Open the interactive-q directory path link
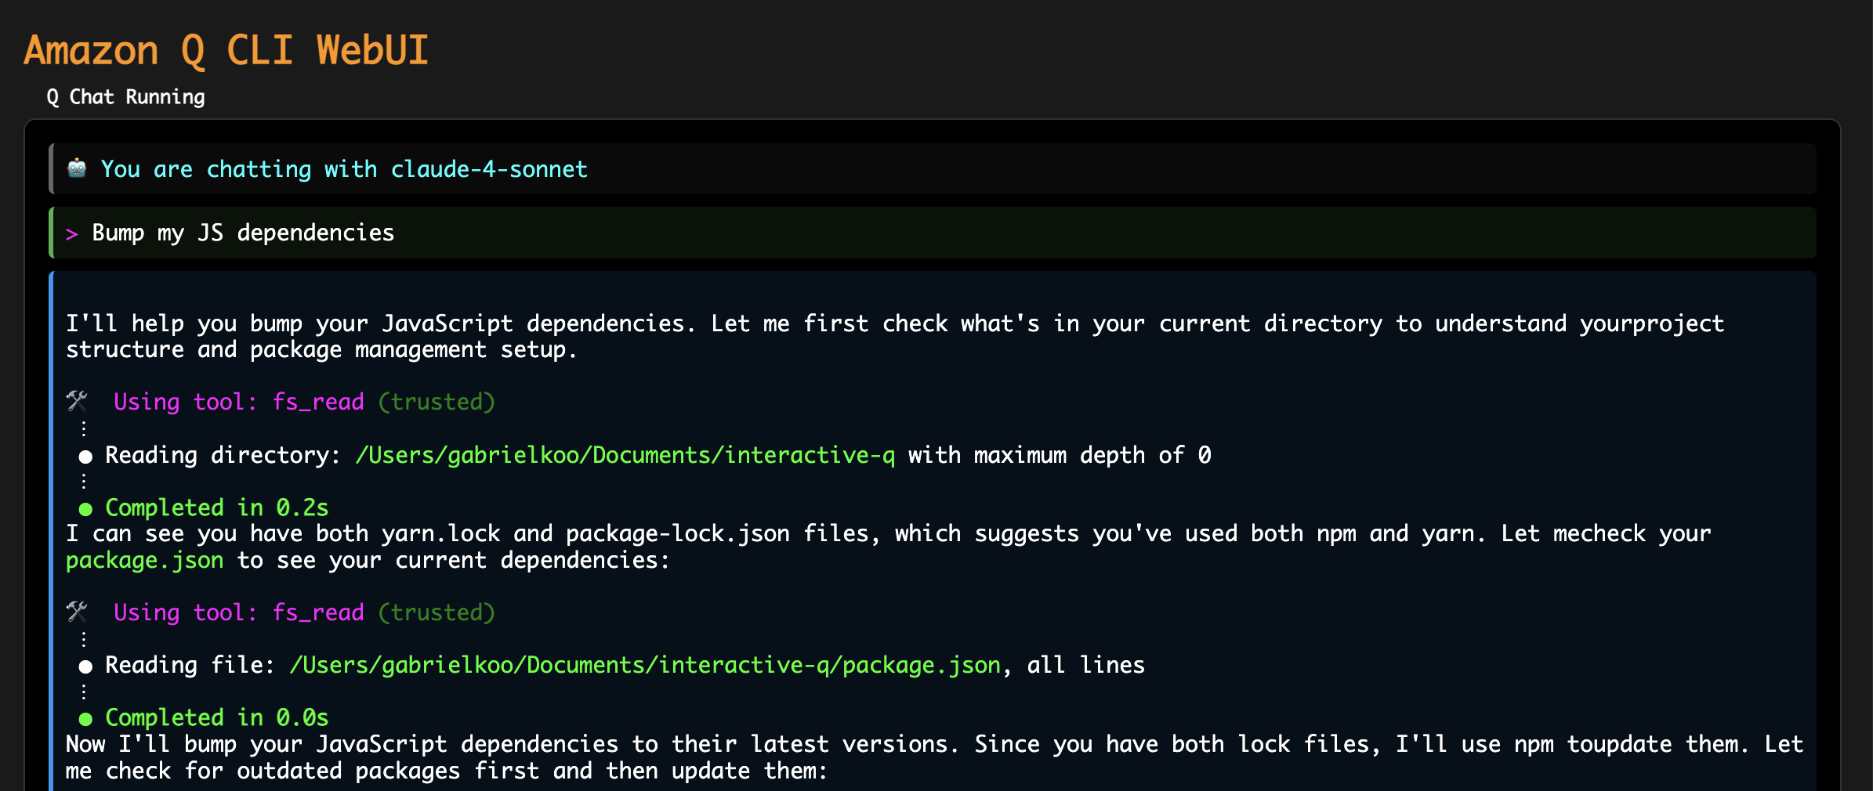This screenshot has height=791, width=1873. (625, 455)
